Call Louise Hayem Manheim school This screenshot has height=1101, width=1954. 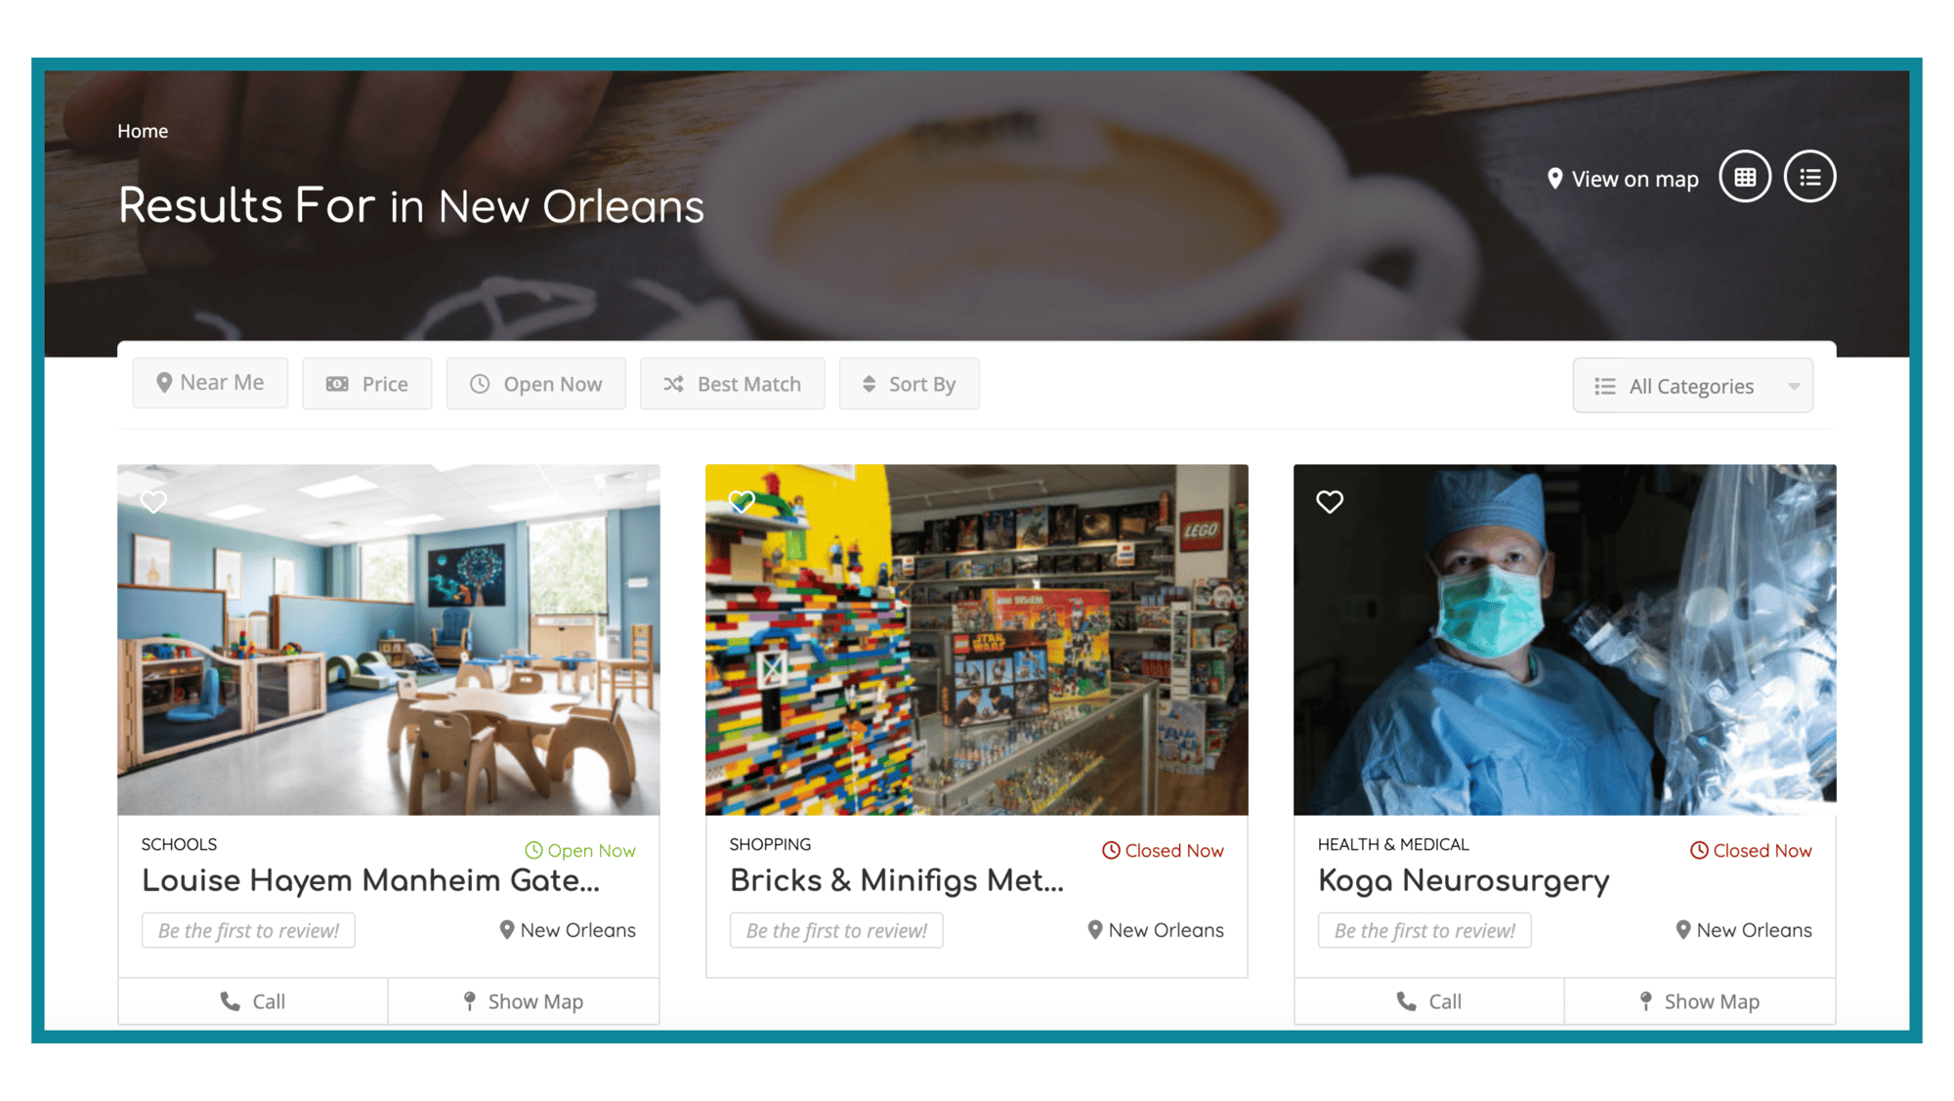[253, 1001]
